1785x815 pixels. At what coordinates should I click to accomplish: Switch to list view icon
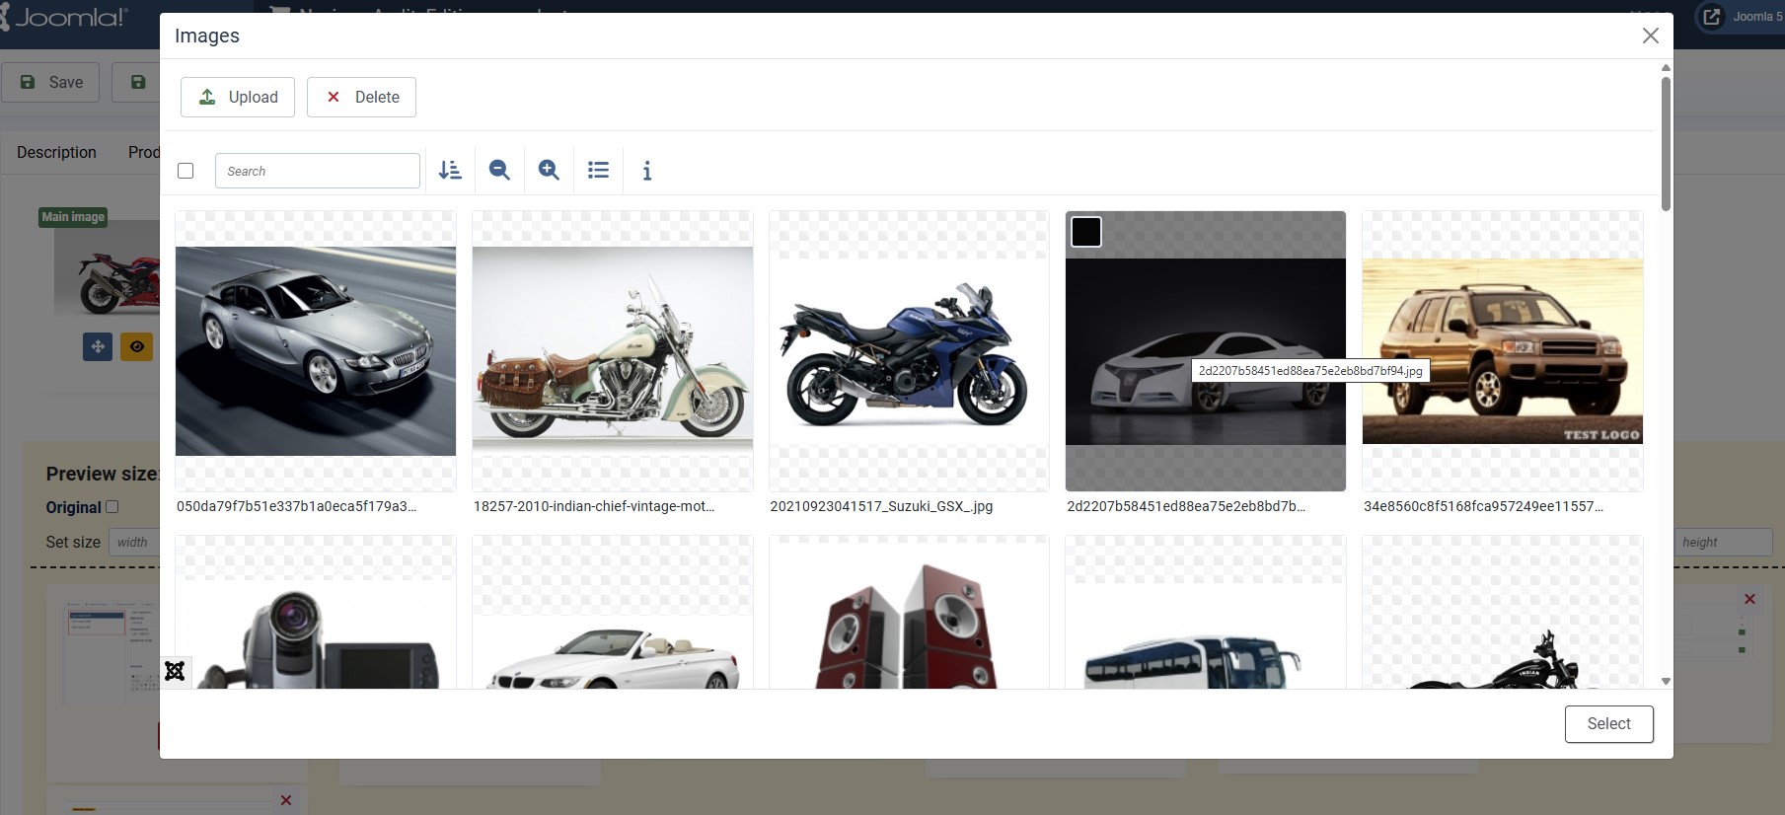click(598, 171)
